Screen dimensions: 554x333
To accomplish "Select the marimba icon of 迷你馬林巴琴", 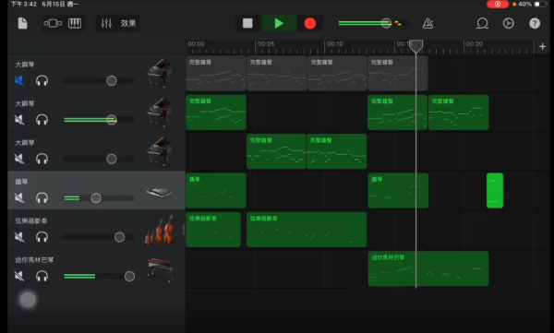I will point(160,269).
